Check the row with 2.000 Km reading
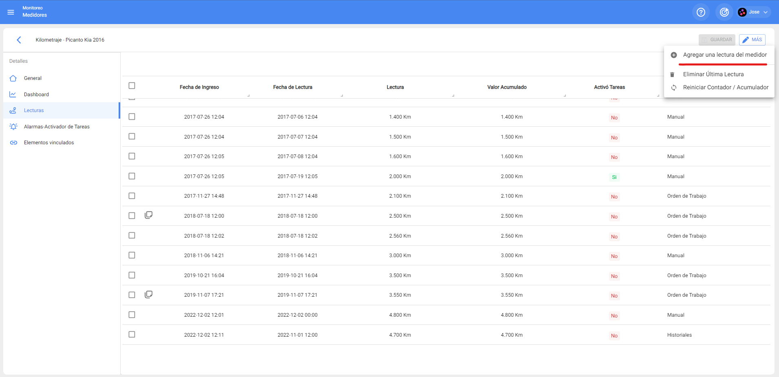779x377 pixels. pyautogui.click(x=132, y=176)
